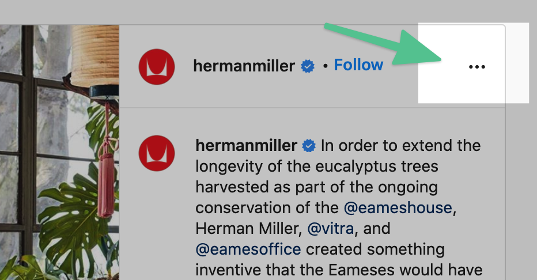Image resolution: width=537 pixels, height=280 pixels.
Task: Visit the @eameshouse mention
Action: click(x=398, y=208)
